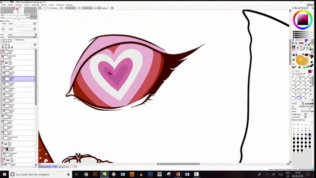
Task: Click the current foreground color swatch
Action: [310, 71]
